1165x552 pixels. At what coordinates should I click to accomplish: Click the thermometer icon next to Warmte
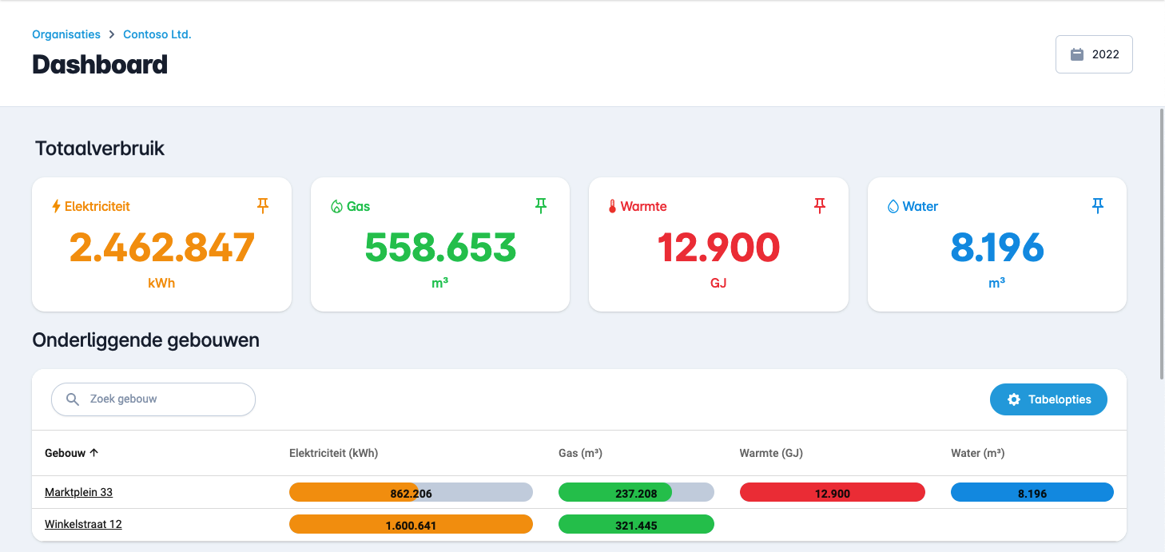[613, 206]
